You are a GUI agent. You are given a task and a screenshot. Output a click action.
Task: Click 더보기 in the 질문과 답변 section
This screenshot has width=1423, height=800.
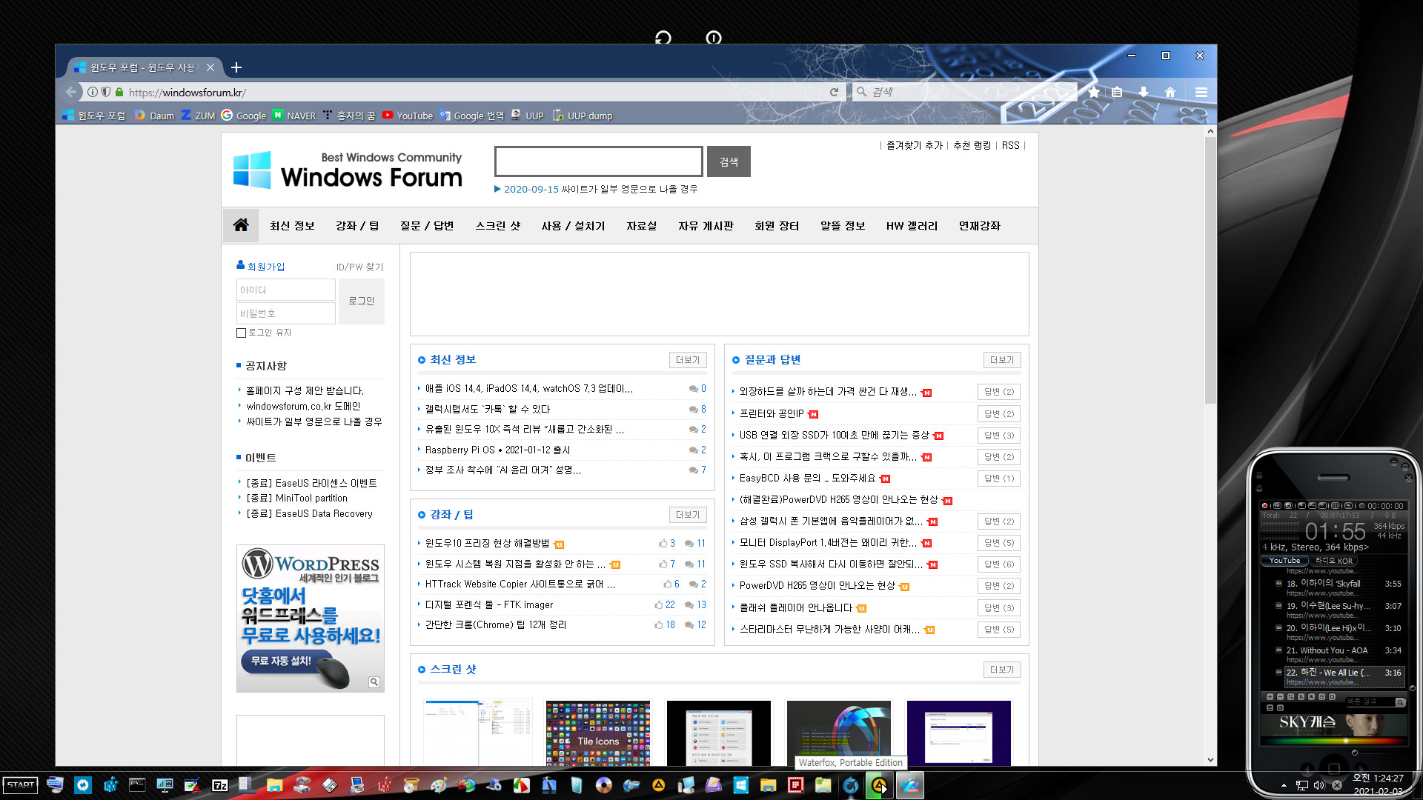pyautogui.click(x=1002, y=360)
